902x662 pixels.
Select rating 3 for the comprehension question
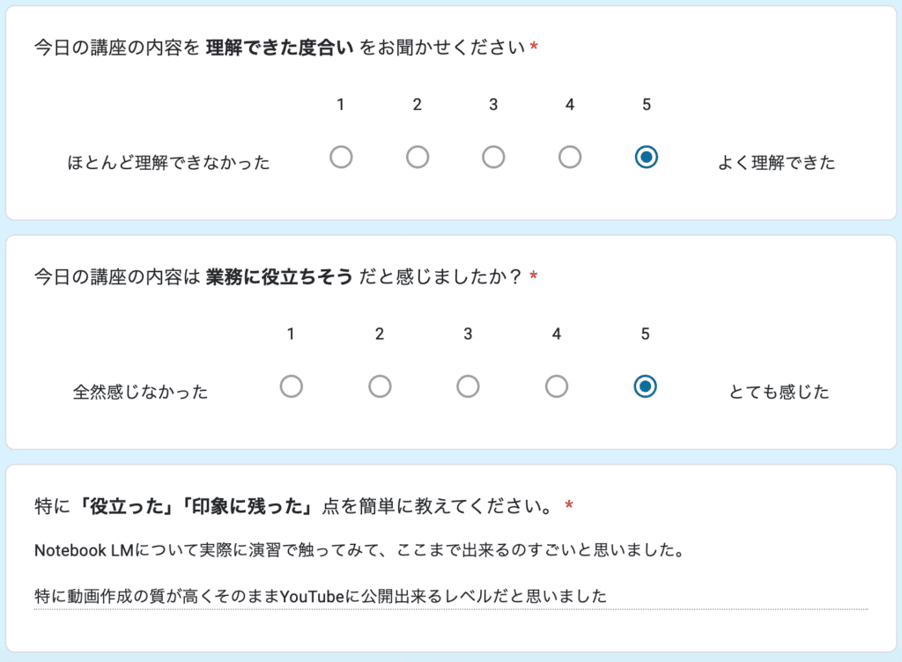(493, 157)
